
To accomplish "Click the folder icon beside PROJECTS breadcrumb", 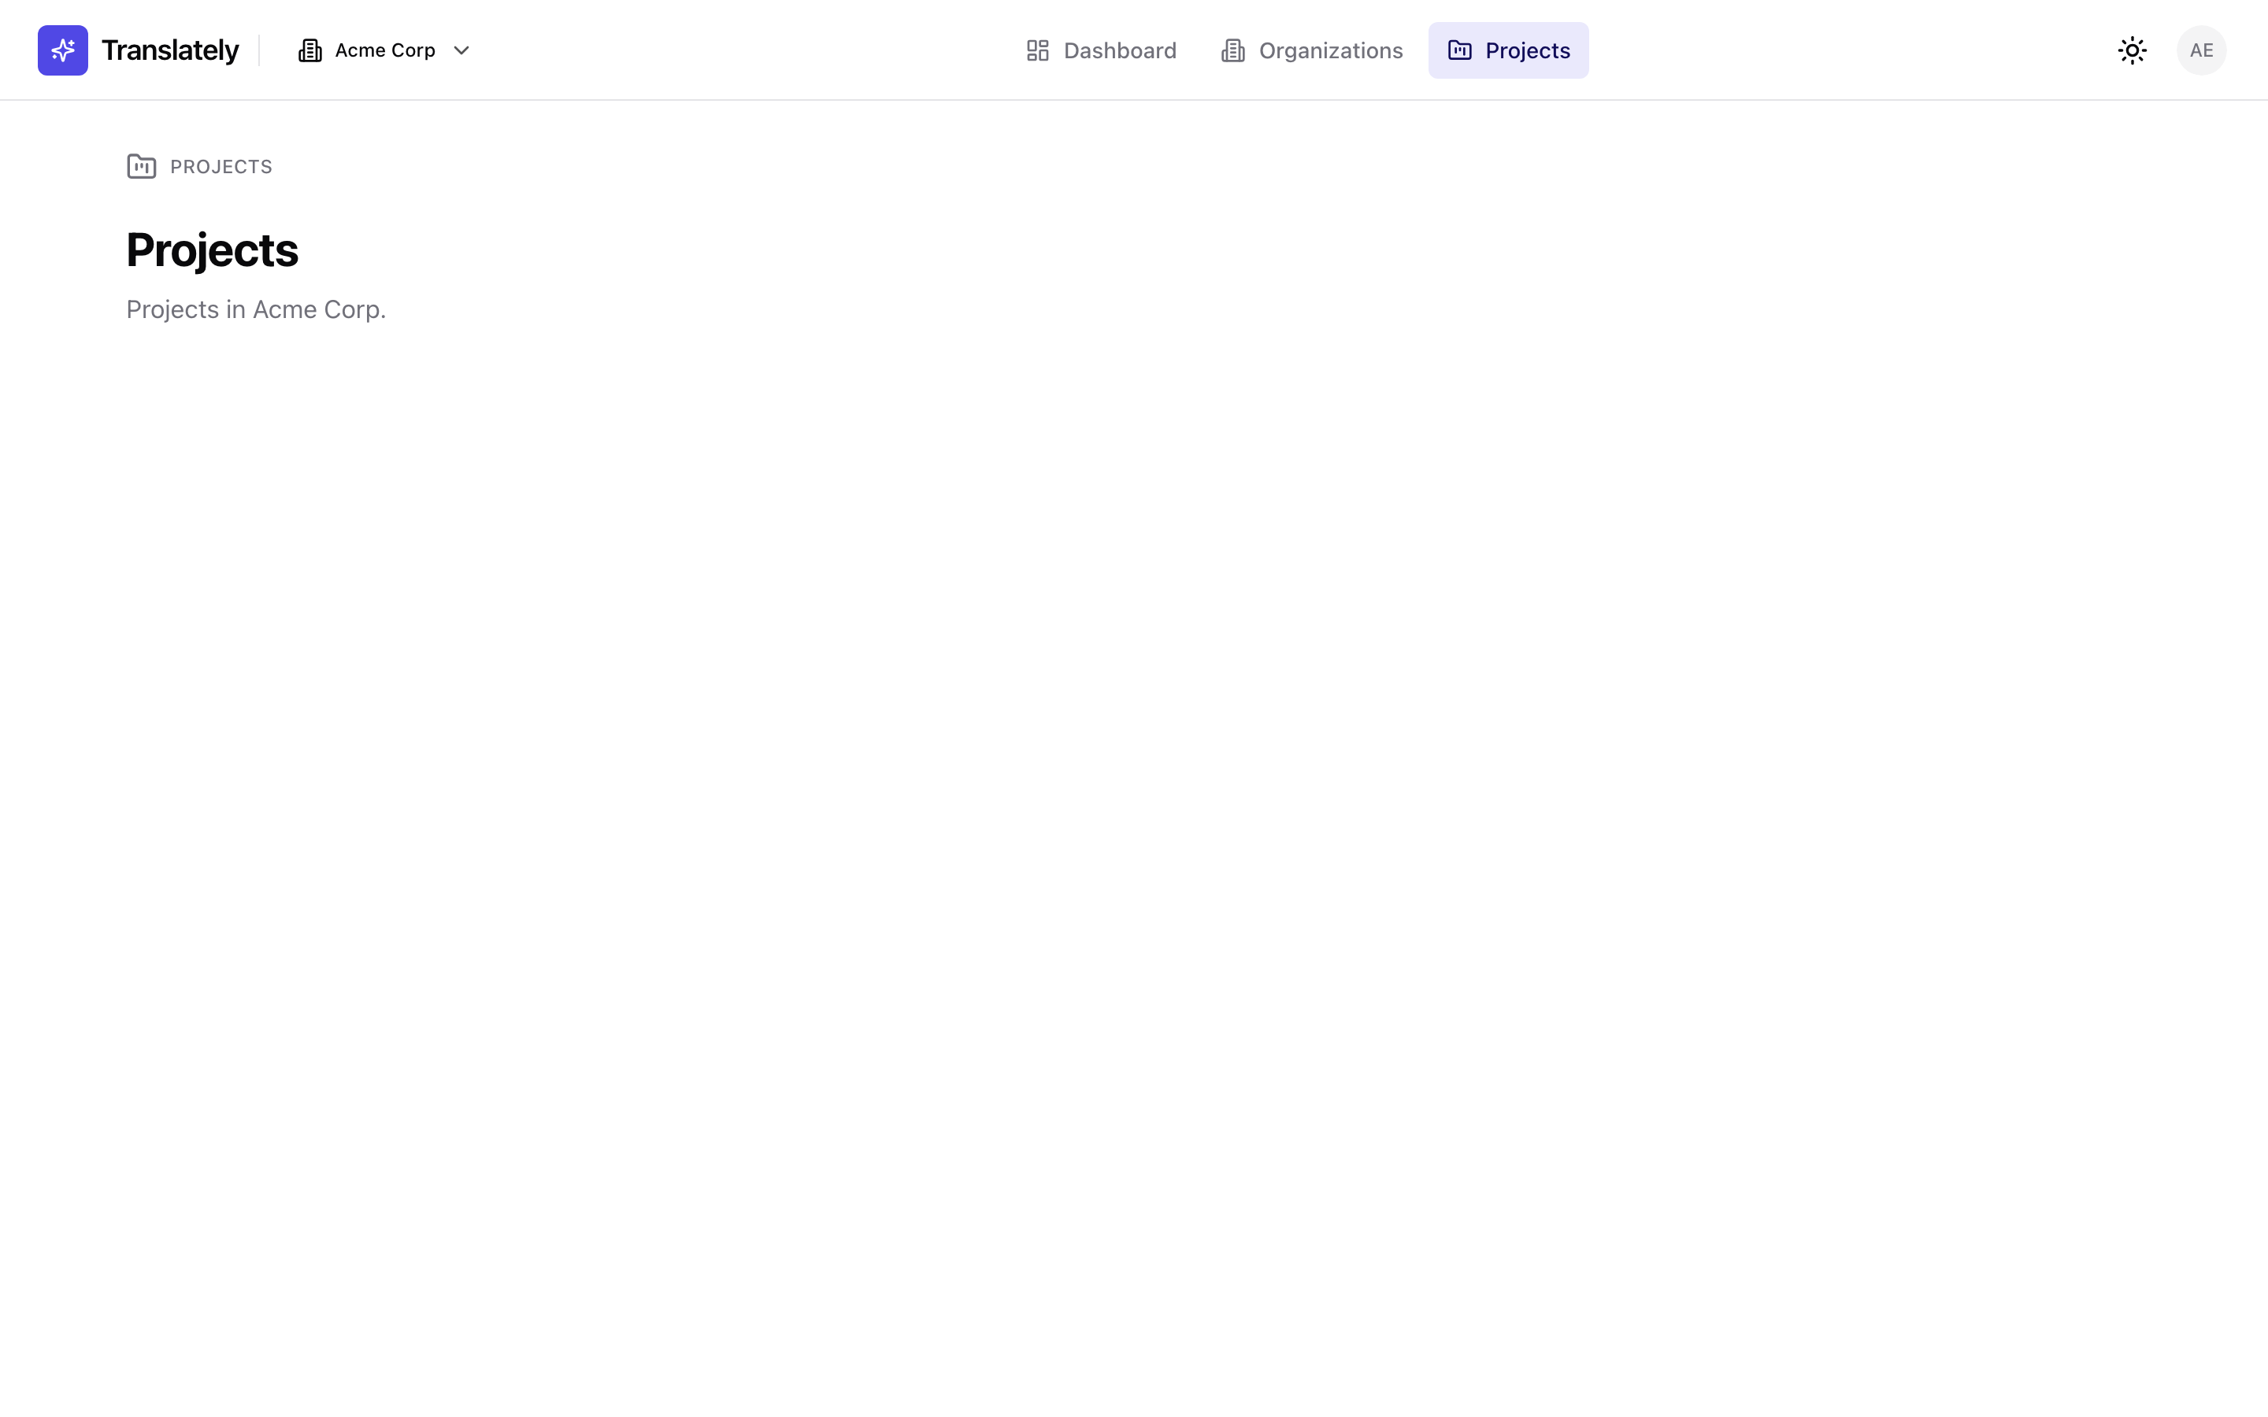I will point(141,166).
